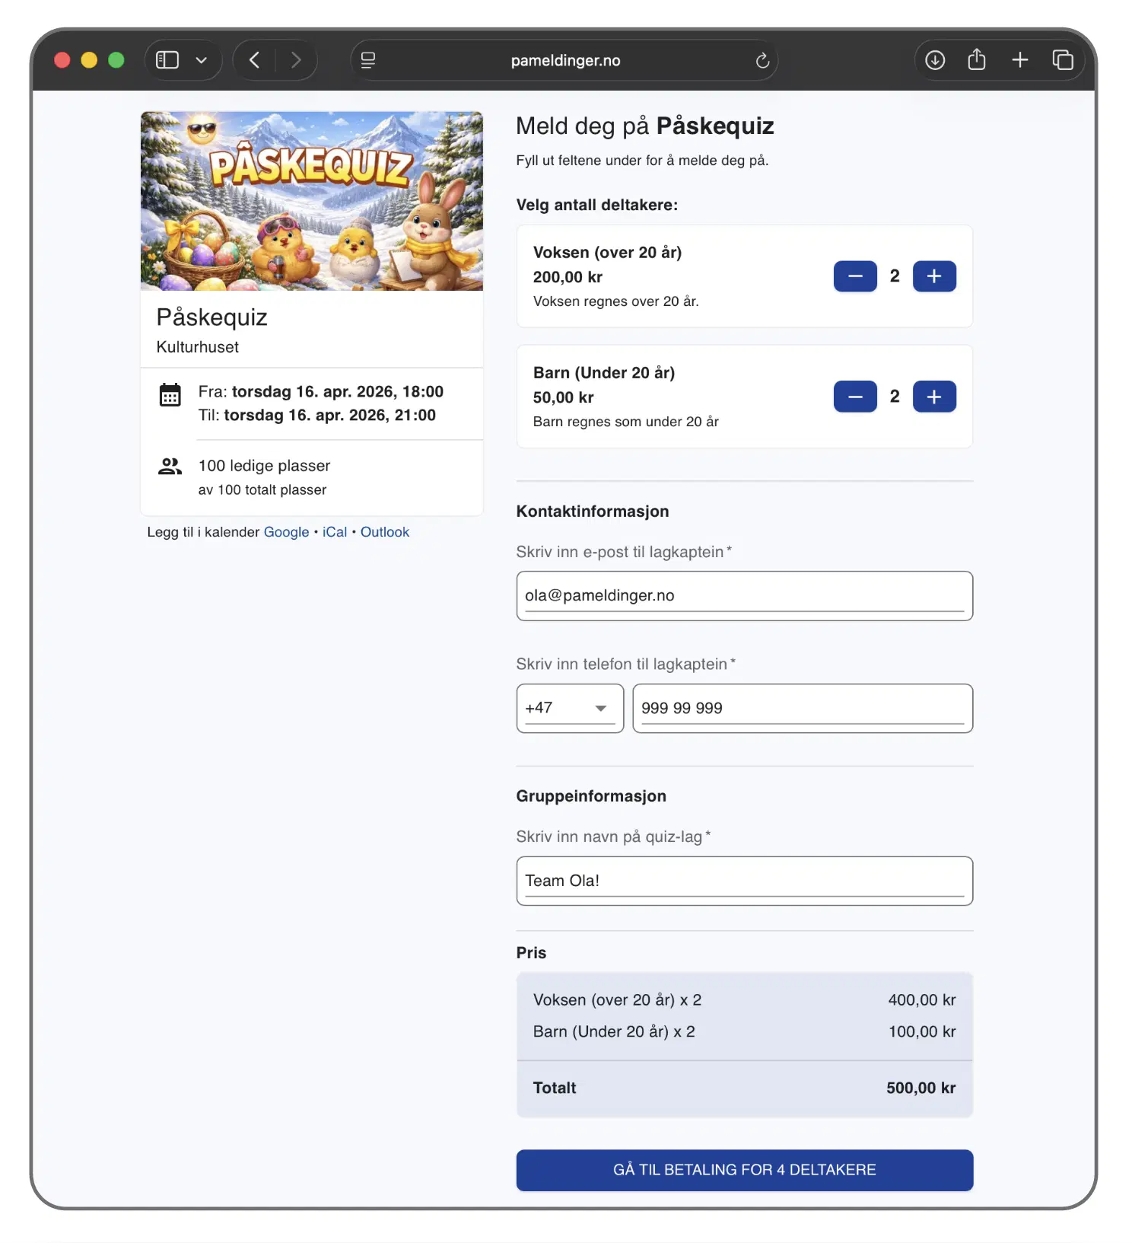Go back to the previous page
Image resolution: width=1132 pixels, height=1243 pixels.
pyautogui.click(x=255, y=60)
